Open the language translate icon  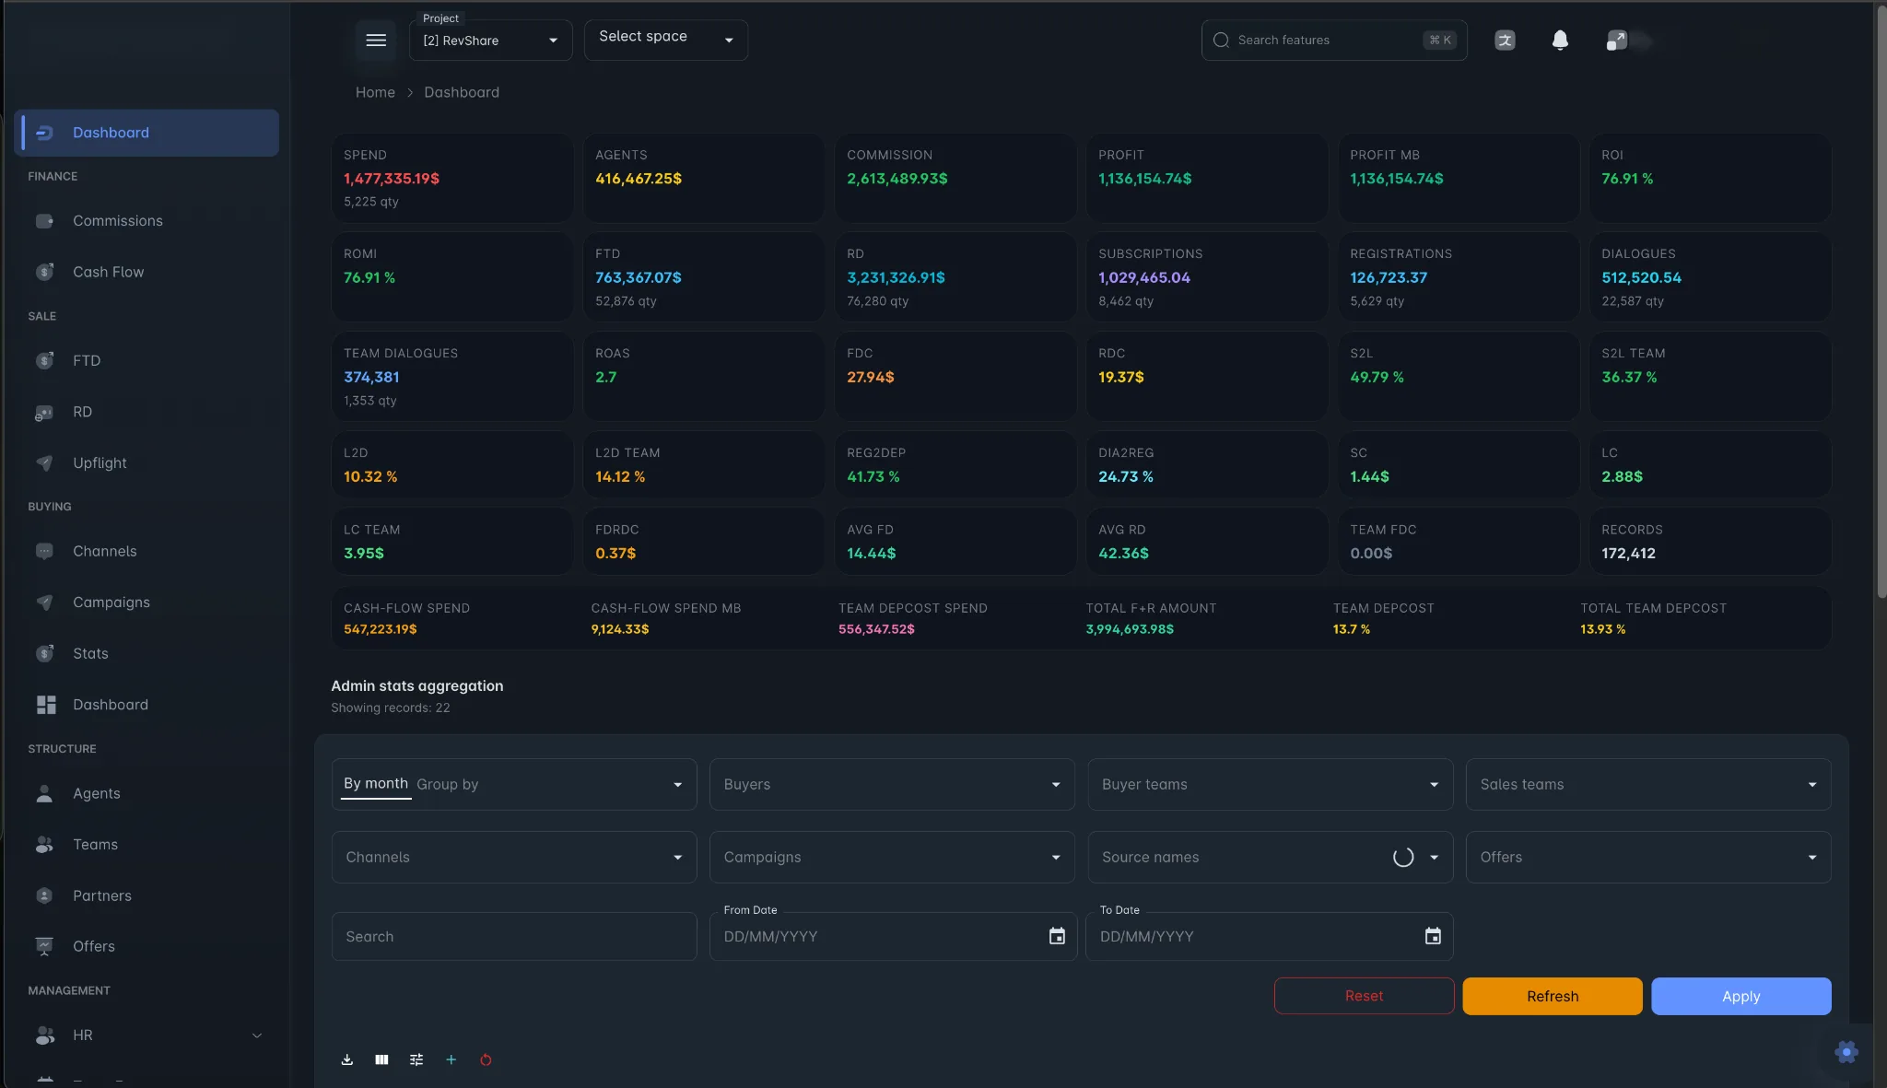click(1505, 40)
